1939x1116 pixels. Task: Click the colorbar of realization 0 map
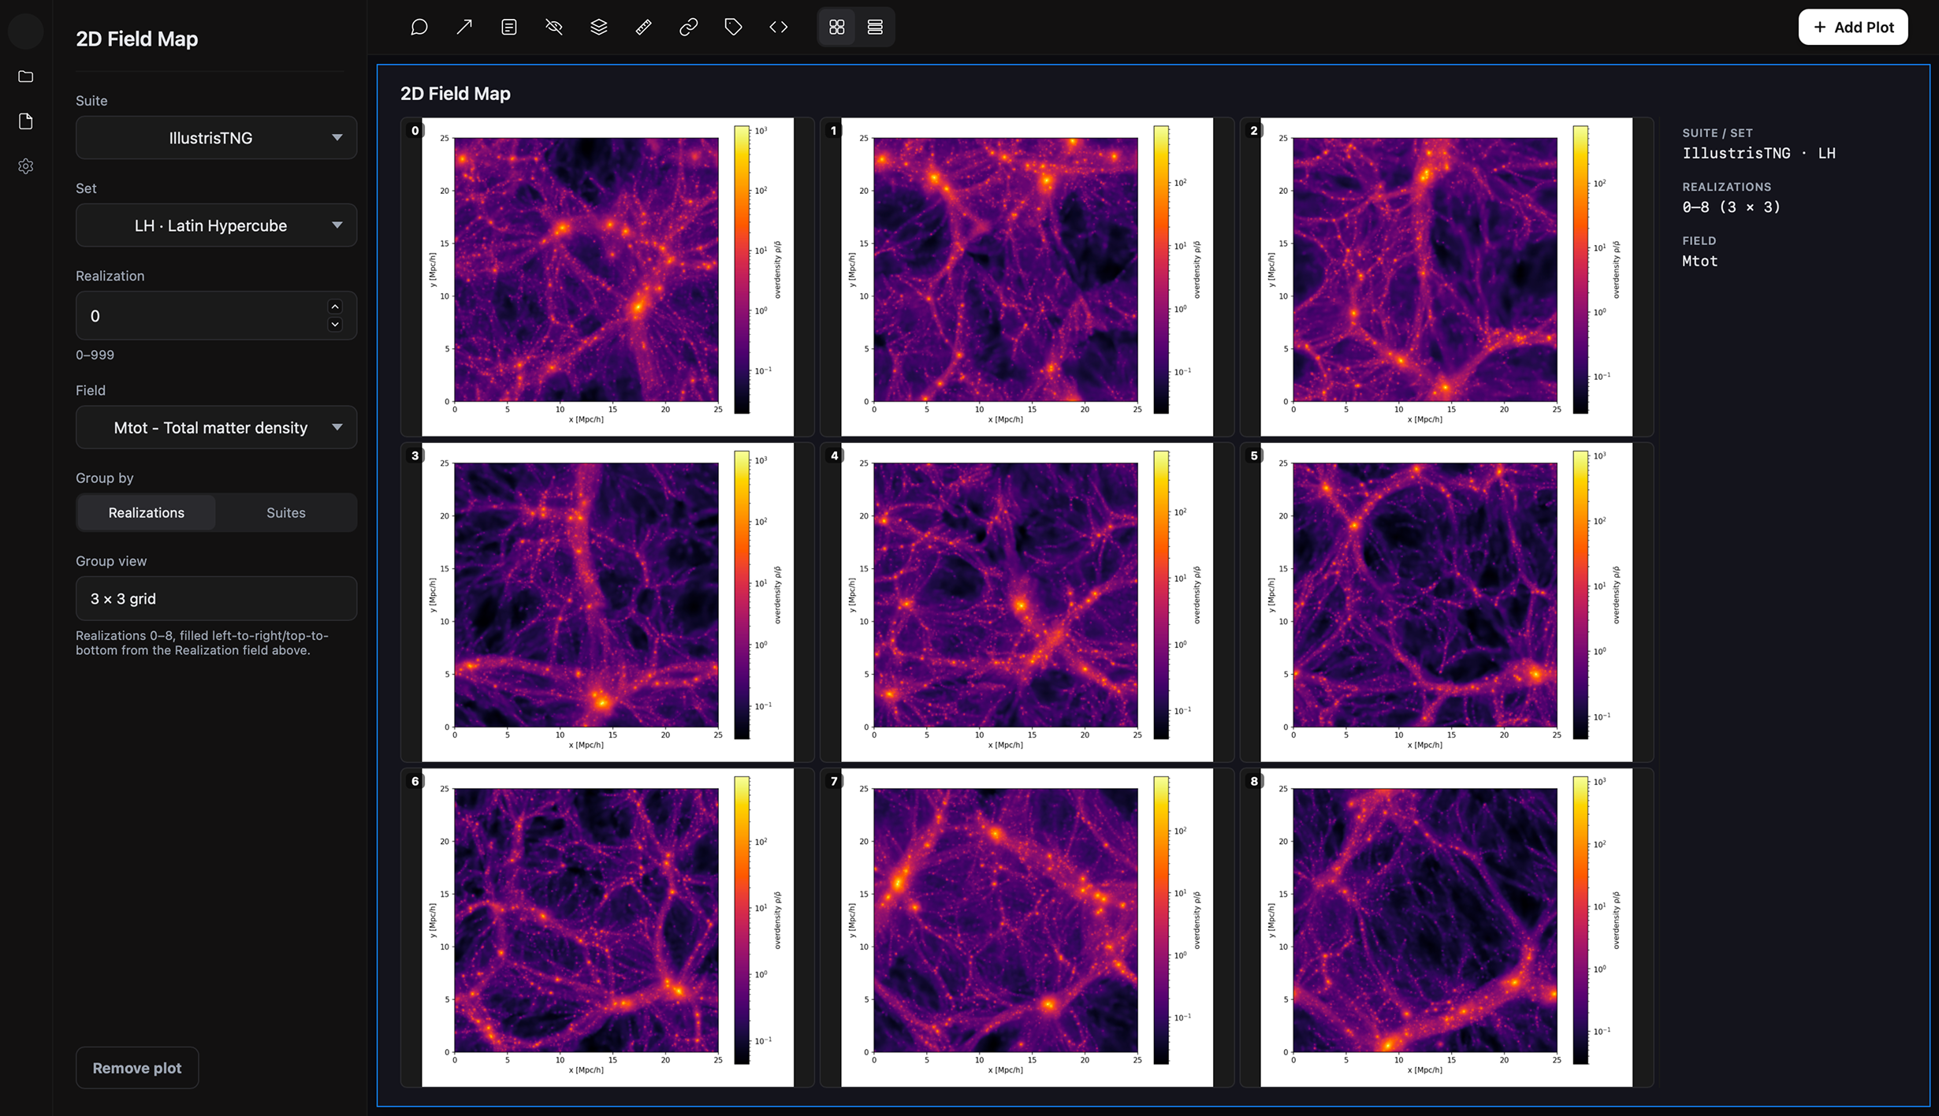click(x=742, y=270)
